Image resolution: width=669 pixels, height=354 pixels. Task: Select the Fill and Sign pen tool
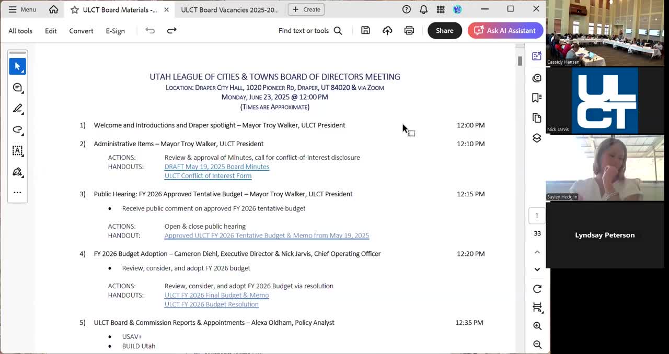point(17,172)
